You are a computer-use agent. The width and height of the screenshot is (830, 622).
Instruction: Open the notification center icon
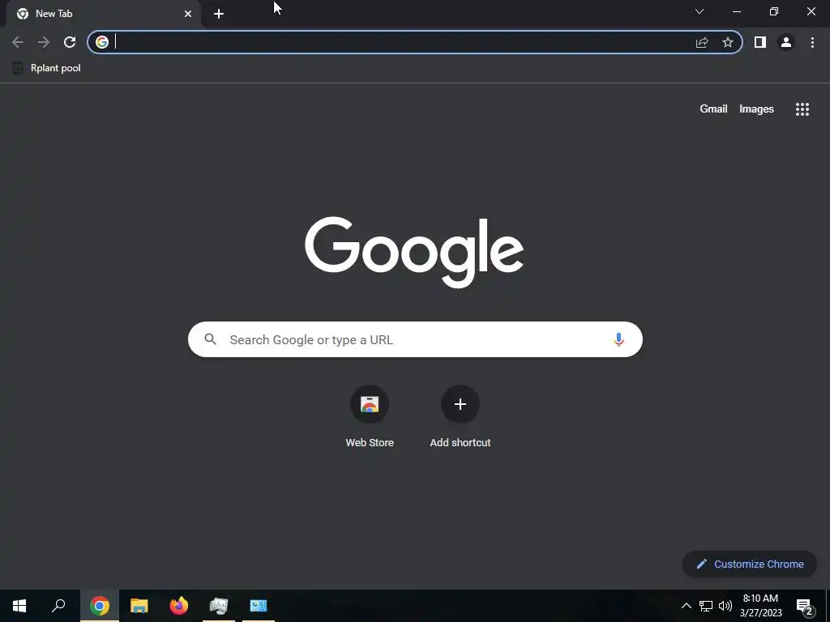click(804, 607)
